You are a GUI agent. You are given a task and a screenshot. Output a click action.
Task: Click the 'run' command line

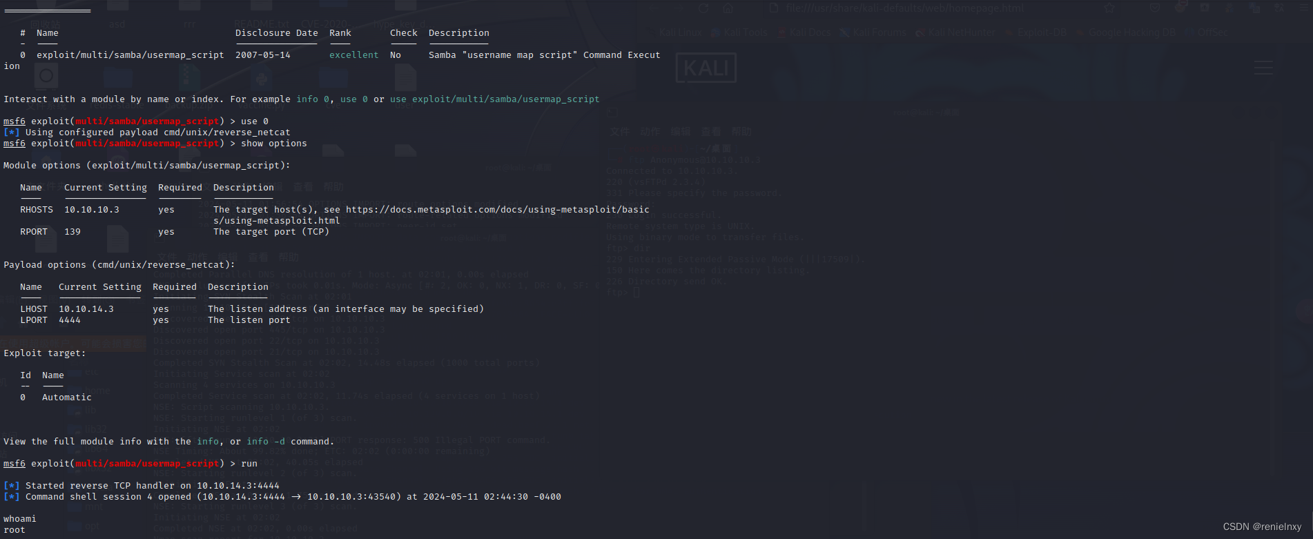tap(130, 464)
